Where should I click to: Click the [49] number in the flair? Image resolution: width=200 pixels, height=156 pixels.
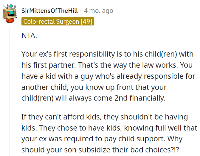[86, 21]
